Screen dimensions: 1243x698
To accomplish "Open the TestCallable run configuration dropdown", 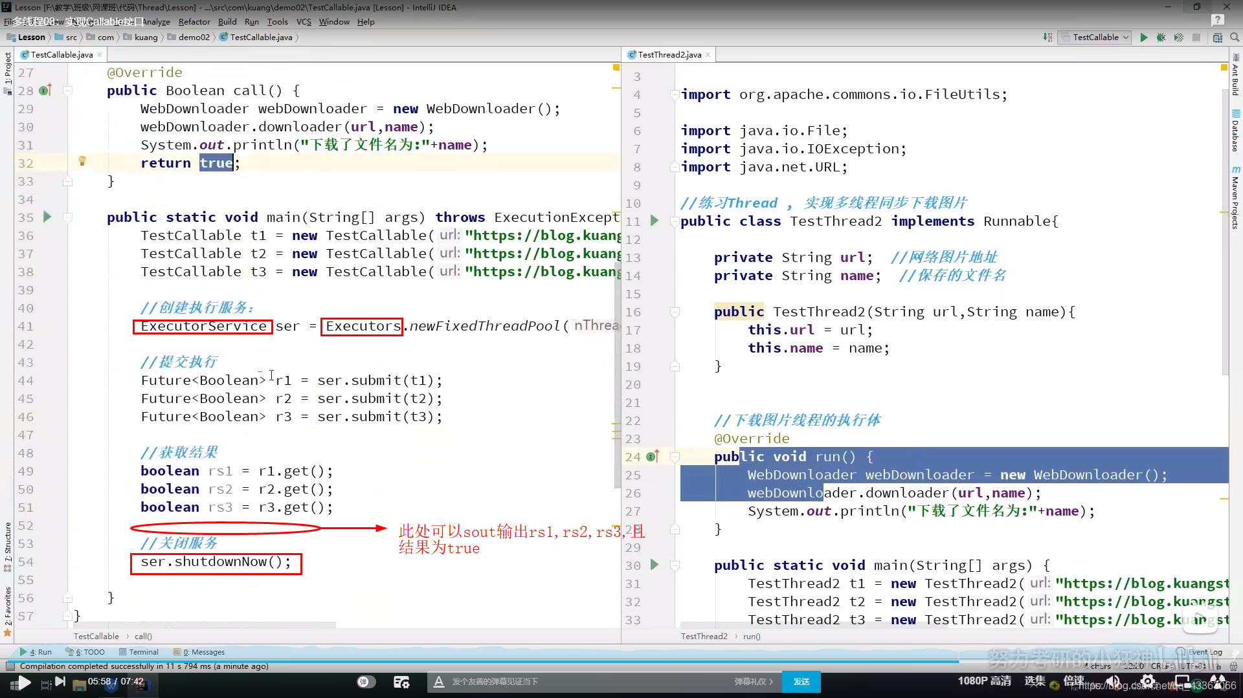I will pos(1095,38).
